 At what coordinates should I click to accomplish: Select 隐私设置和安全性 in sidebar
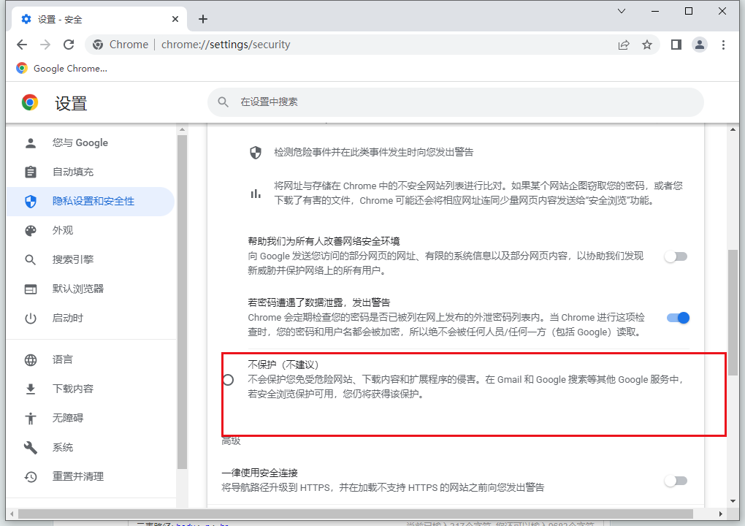pyautogui.click(x=91, y=202)
